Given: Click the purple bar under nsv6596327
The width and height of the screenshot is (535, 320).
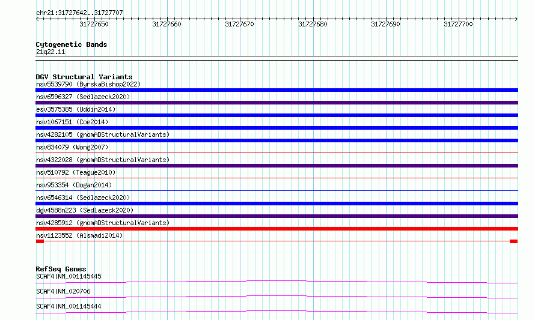Looking at the screenshot, I should point(277,103).
